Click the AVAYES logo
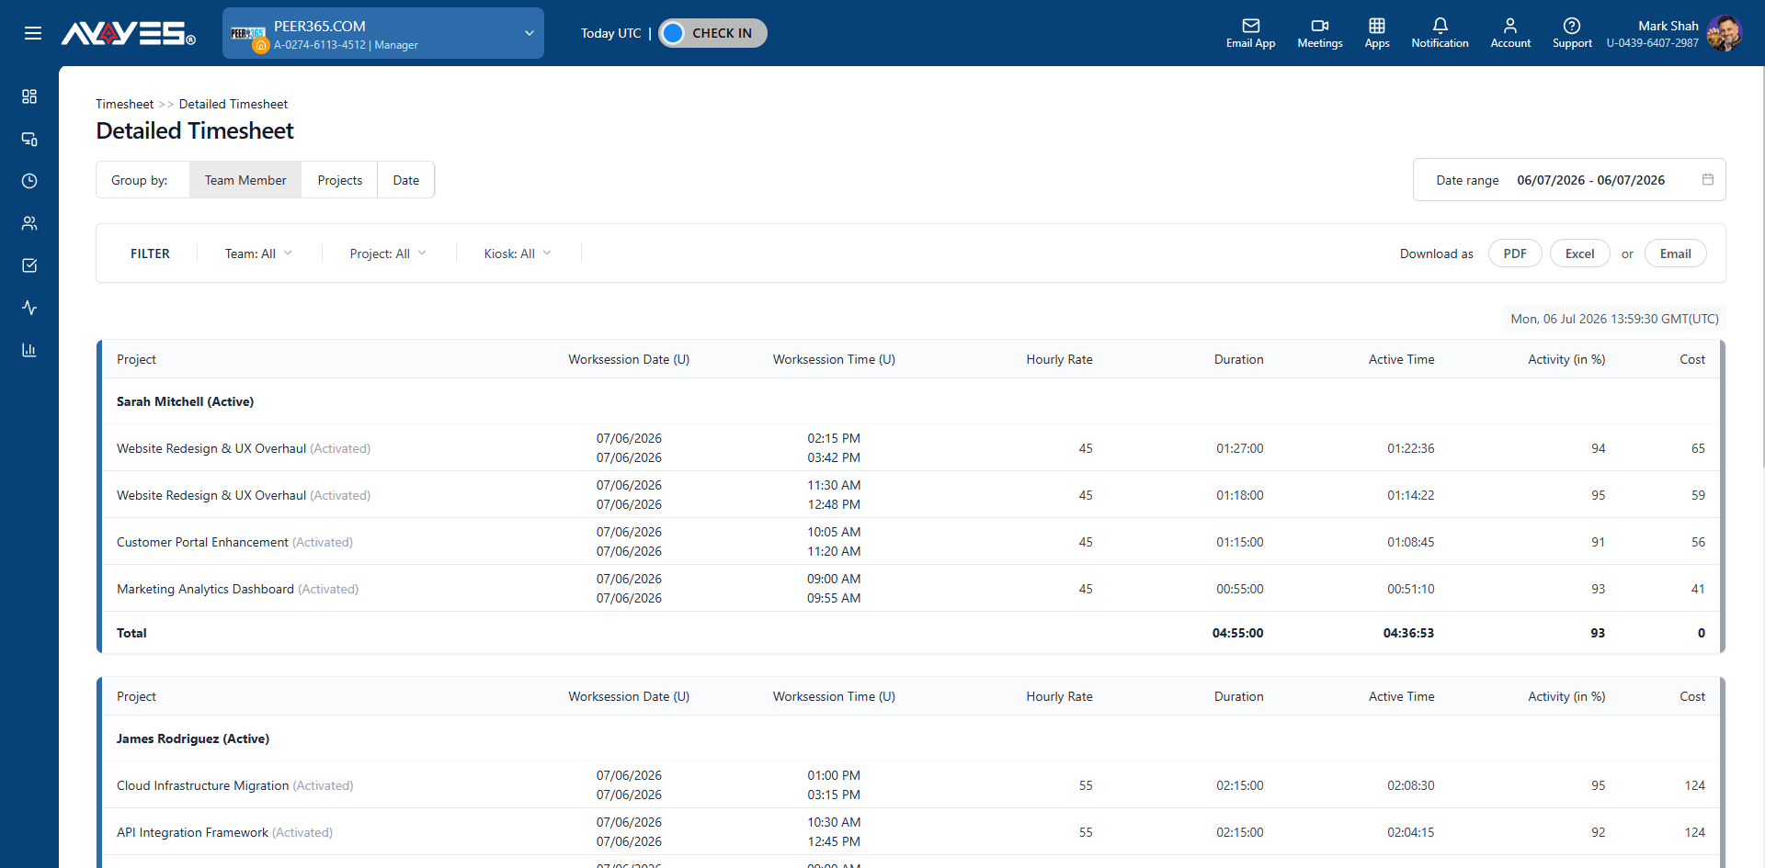Viewport: 1765px width, 868px height. point(128,33)
